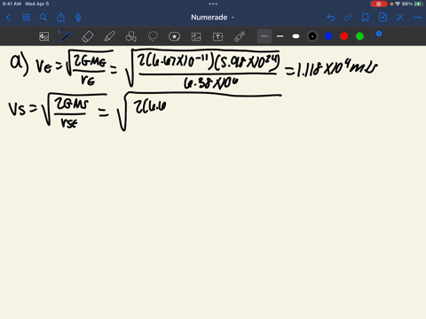Open the elements sticker tool

[174, 36]
